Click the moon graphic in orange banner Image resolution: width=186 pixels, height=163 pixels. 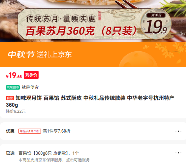click(138, 59)
